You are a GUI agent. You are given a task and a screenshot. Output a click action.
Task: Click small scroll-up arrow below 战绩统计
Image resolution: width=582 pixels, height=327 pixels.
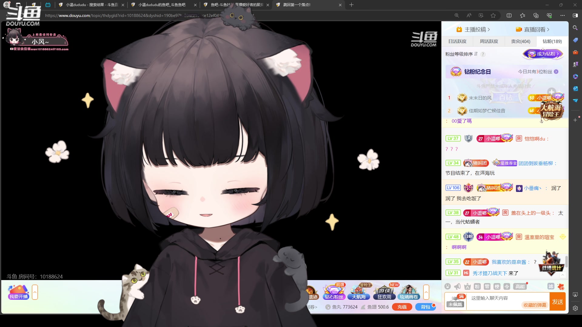(563, 275)
